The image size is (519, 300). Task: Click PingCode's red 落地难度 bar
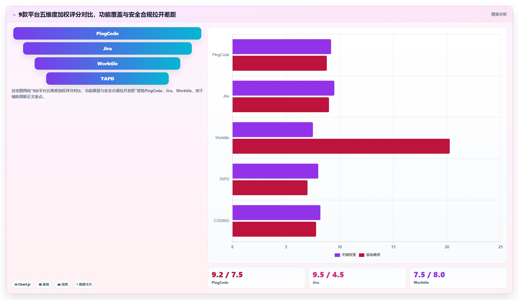pyautogui.click(x=279, y=63)
